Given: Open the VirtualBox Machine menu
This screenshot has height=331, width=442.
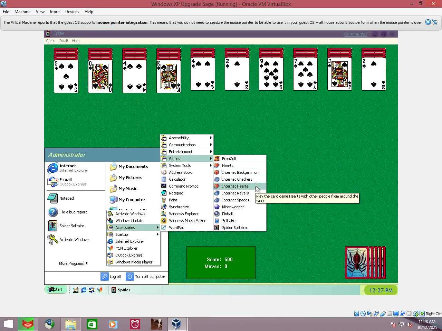Looking at the screenshot, I should point(22,12).
